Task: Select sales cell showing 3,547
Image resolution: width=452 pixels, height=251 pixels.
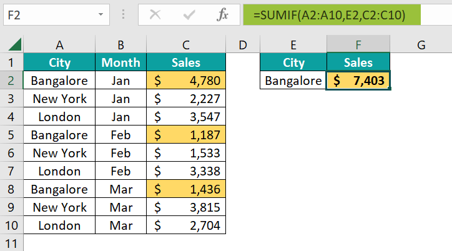Action: tap(186, 117)
